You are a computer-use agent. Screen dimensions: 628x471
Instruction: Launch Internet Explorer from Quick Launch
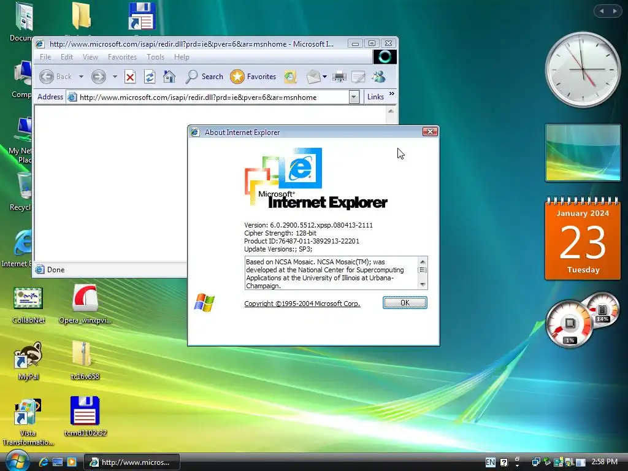pos(44,462)
